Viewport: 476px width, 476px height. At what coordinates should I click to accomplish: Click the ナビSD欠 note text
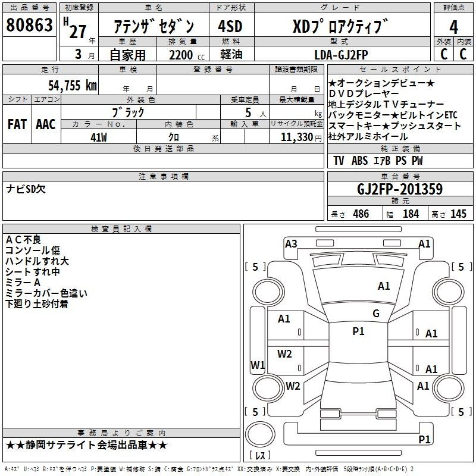[26, 189]
